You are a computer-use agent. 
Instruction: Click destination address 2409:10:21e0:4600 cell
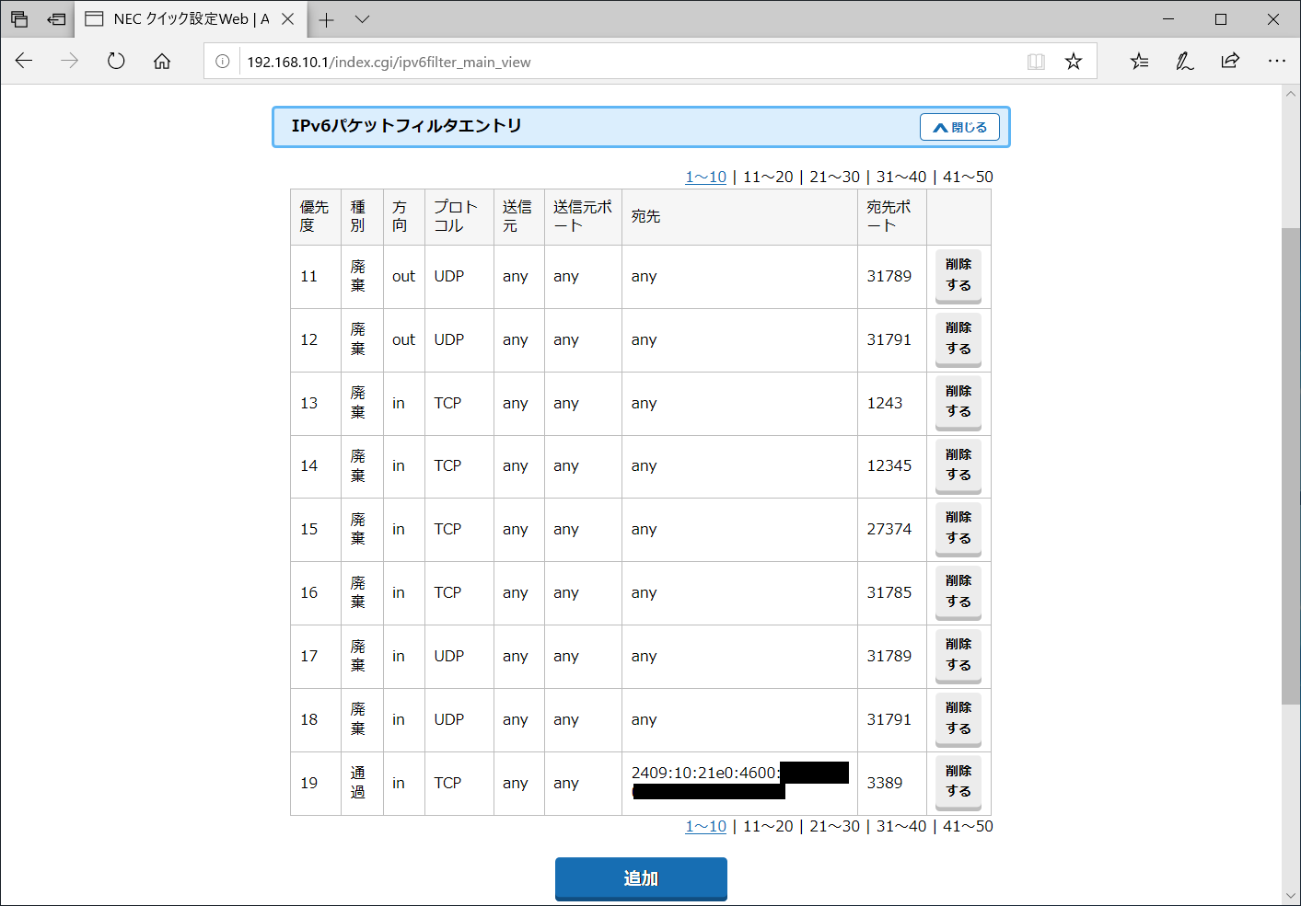(x=740, y=784)
